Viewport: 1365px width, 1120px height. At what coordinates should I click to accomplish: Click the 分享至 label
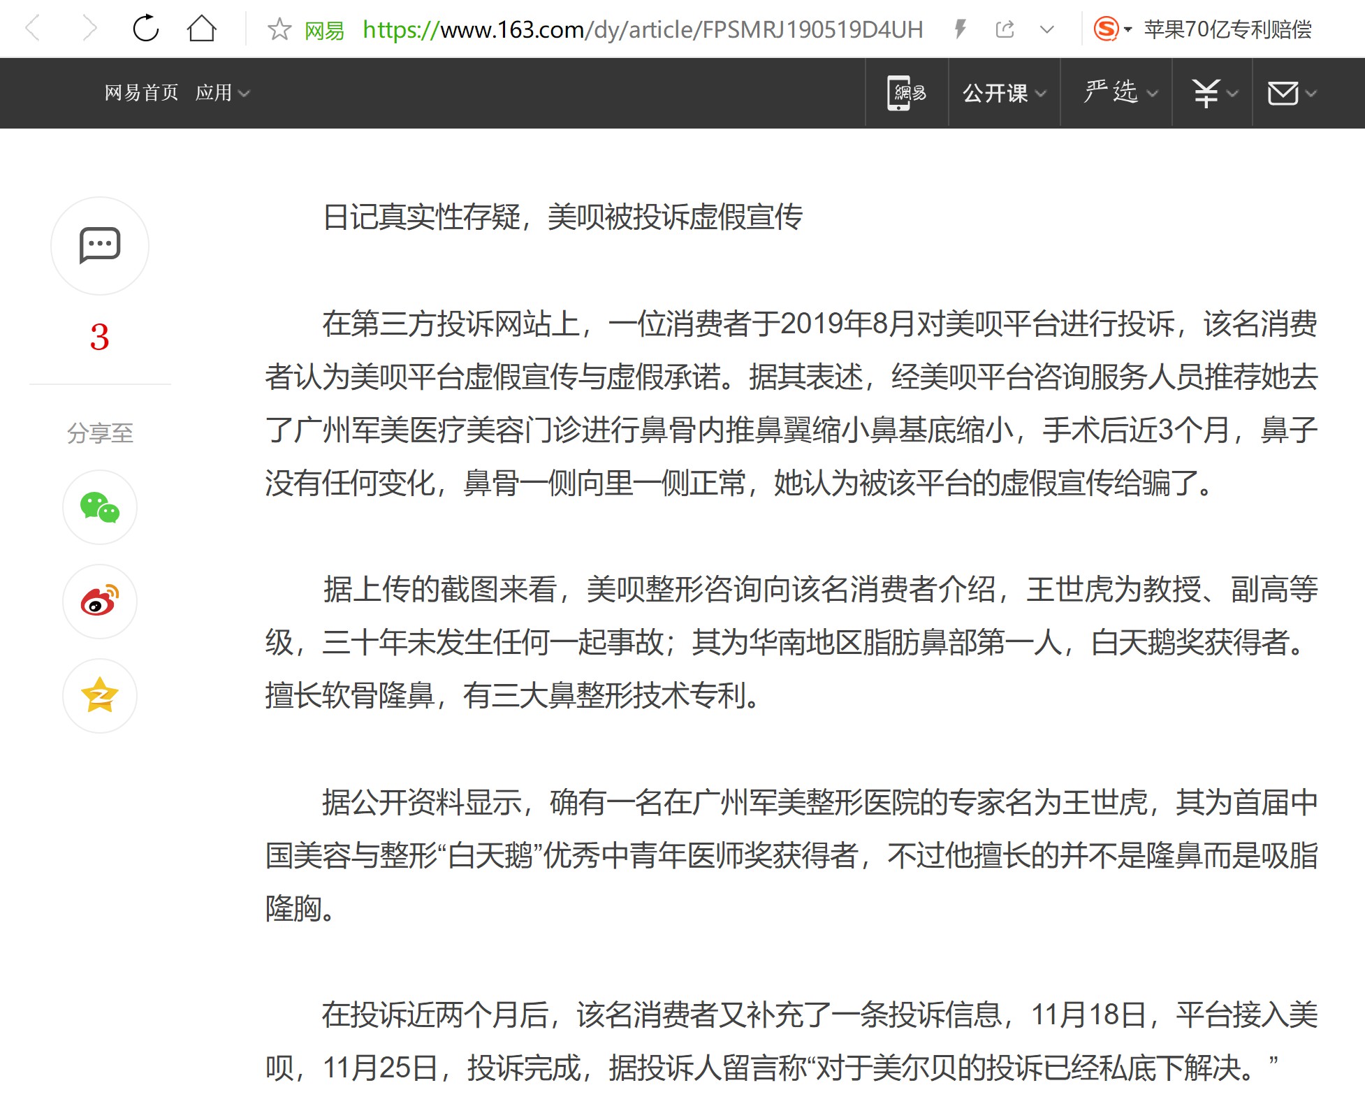pyautogui.click(x=100, y=433)
